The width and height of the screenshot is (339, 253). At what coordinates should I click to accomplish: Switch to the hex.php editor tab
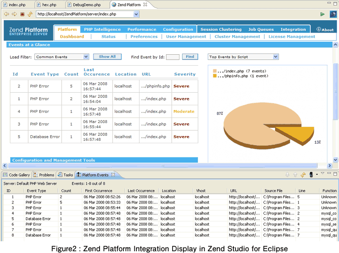click(x=49, y=4)
